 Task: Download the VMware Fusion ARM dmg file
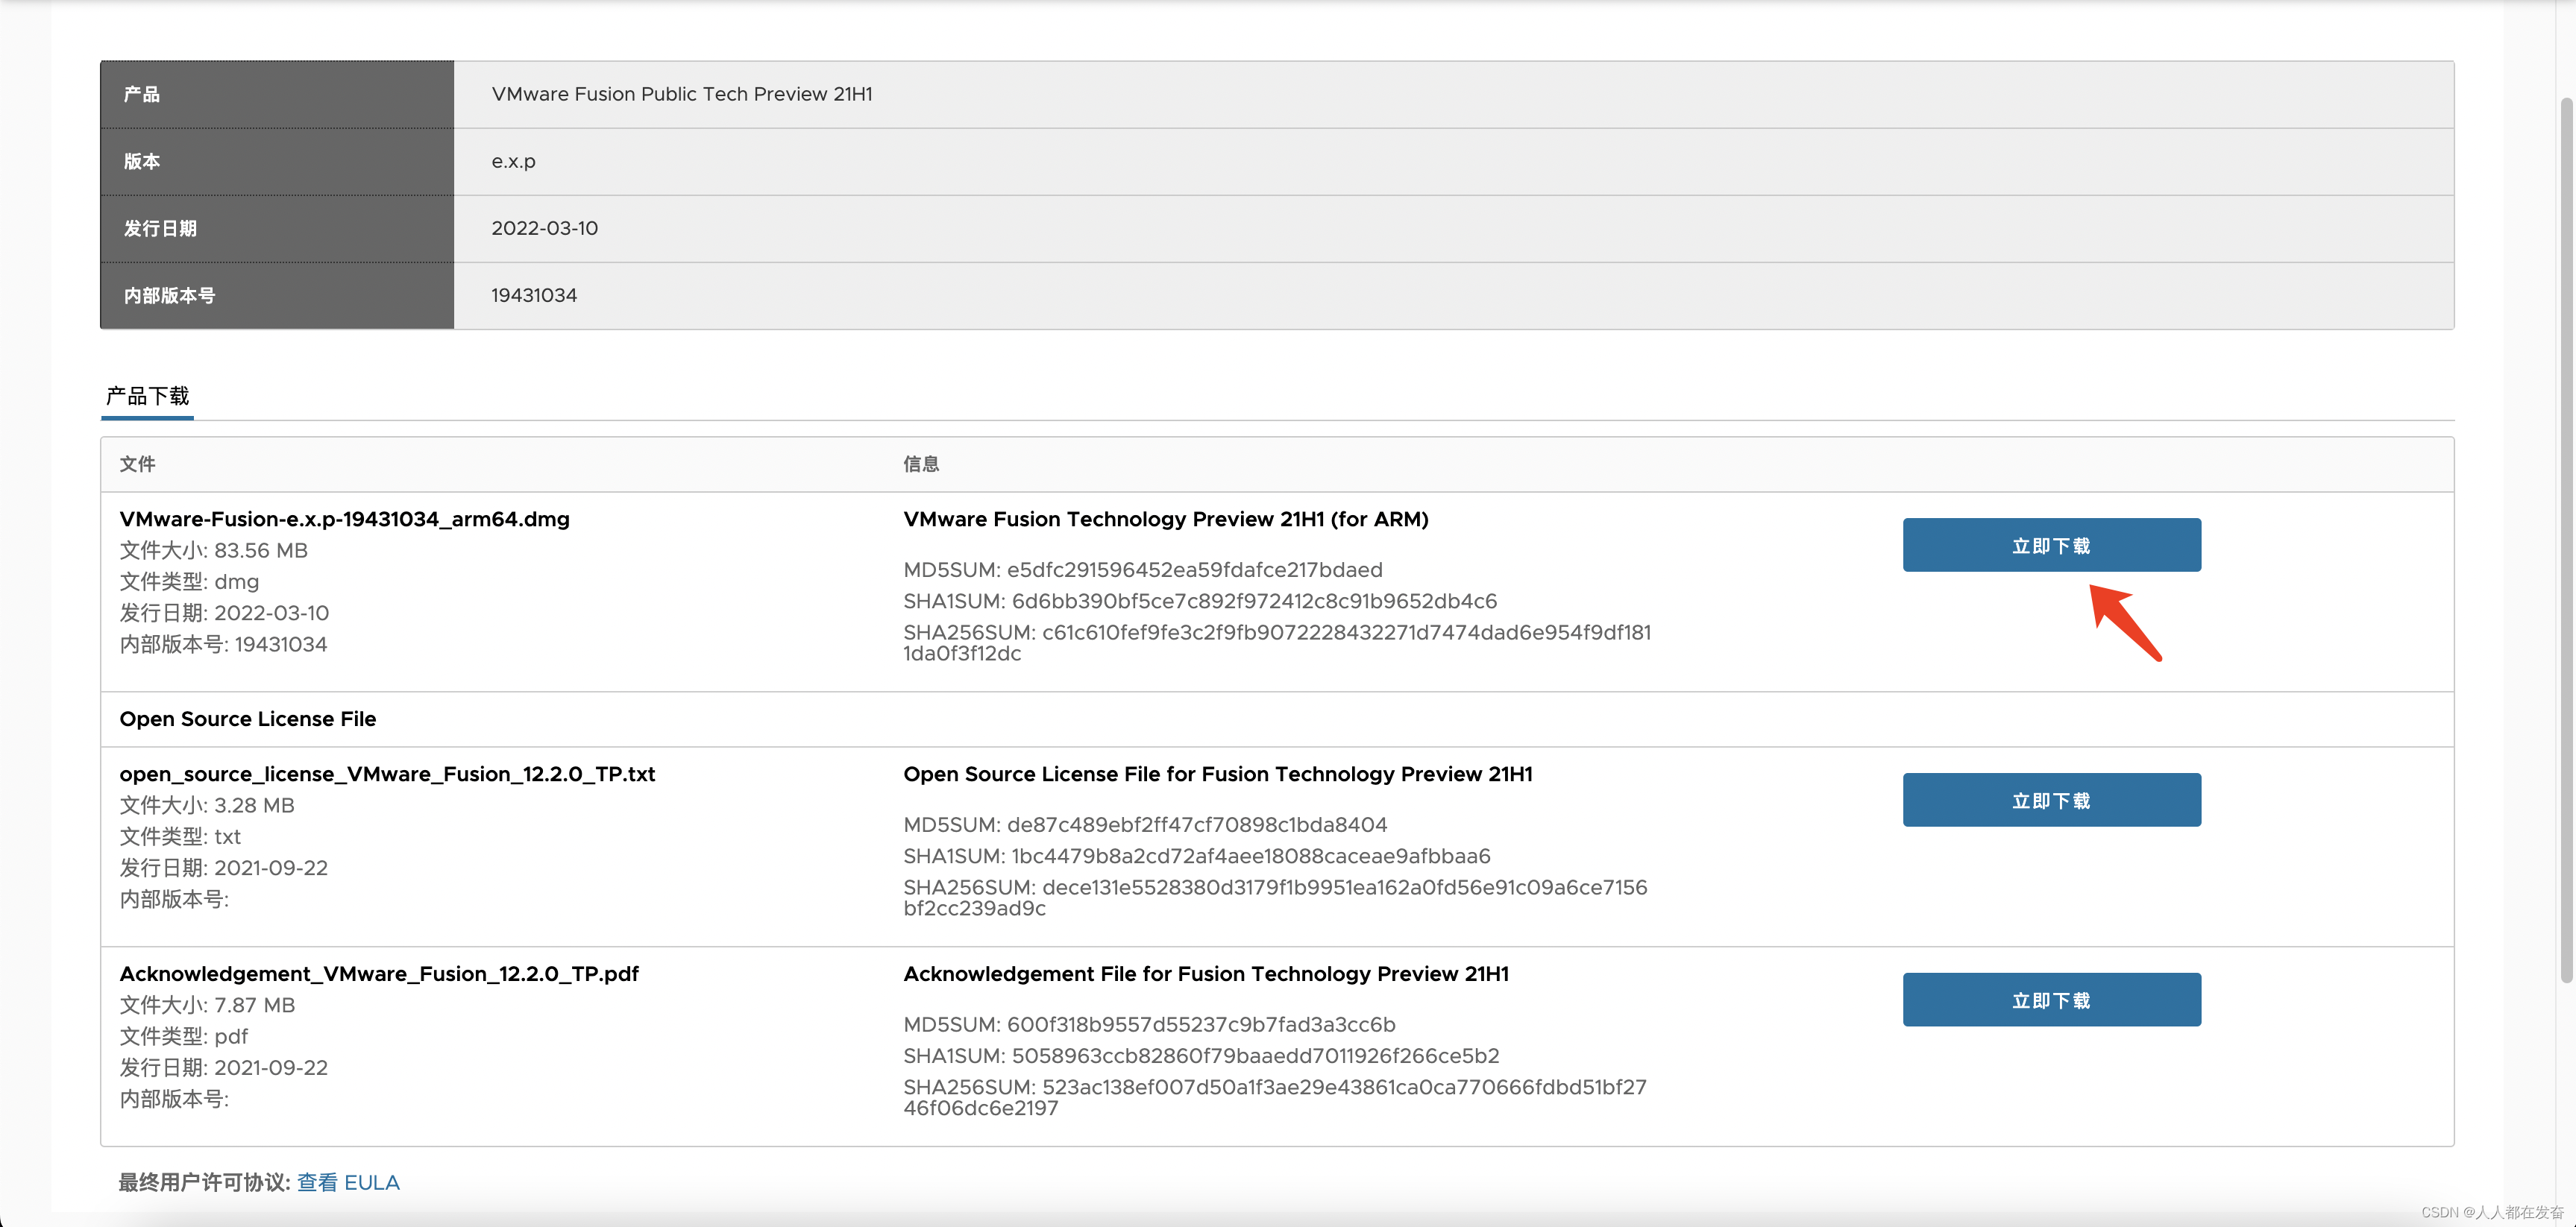coord(2051,545)
